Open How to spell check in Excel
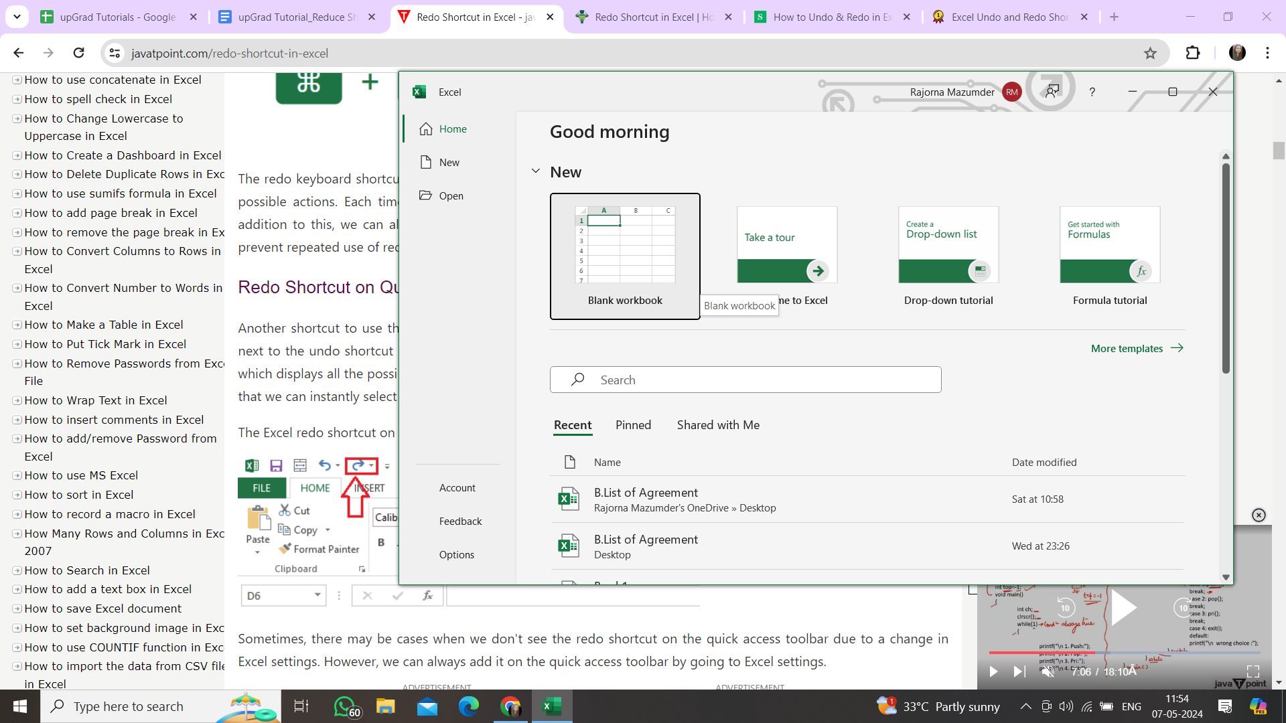Image resolution: width=1286 pixels, height=723 pixels. (x=98, y=99)
